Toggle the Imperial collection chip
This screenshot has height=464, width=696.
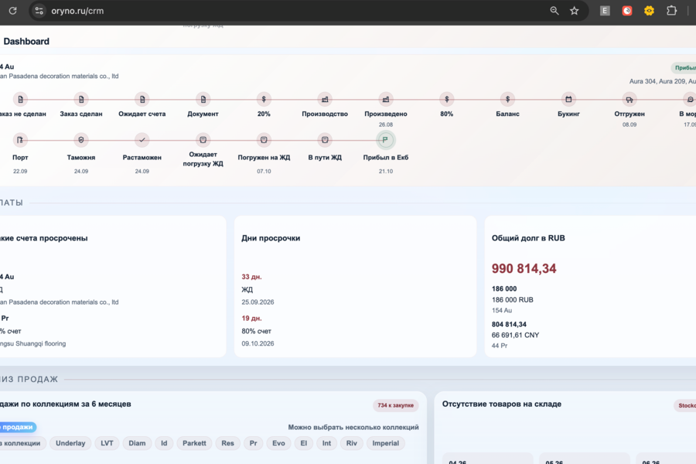(386, 443)
